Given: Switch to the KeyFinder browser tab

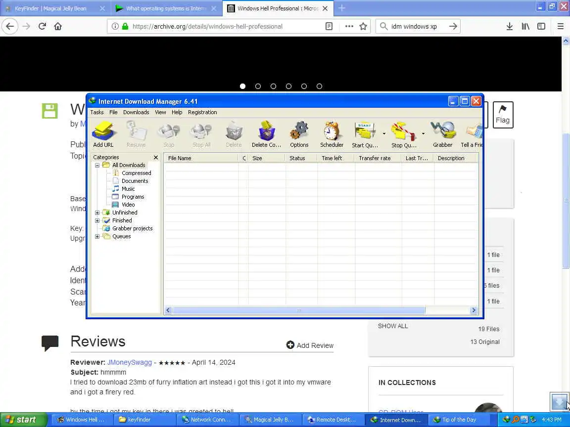Looking at the screenshot, I should click(x=51, y=8).
